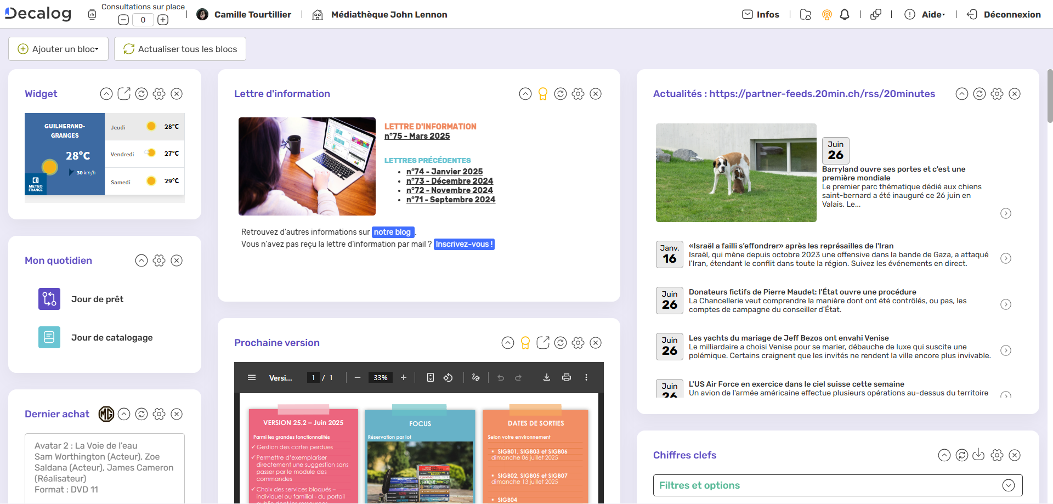Open settings gear of Lettre d'information block
The height and width of the screenshot is (504, 1053).
tap(578, 94)
